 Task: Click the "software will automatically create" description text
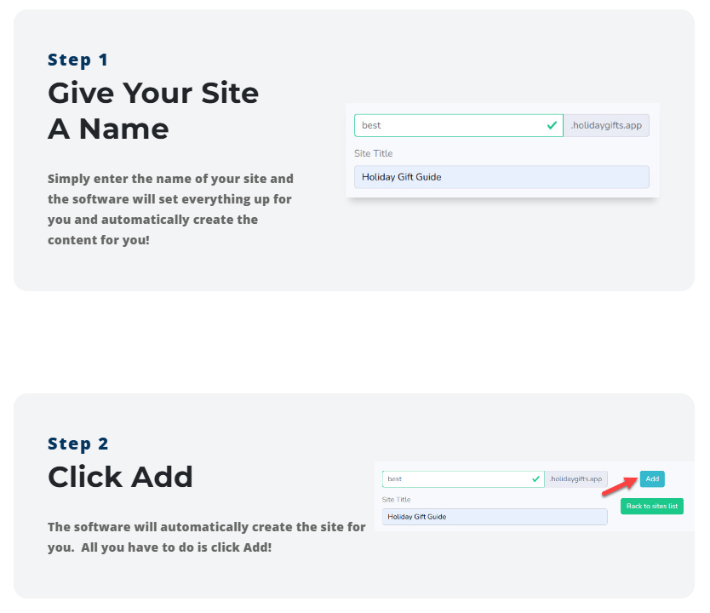point(206,536)
